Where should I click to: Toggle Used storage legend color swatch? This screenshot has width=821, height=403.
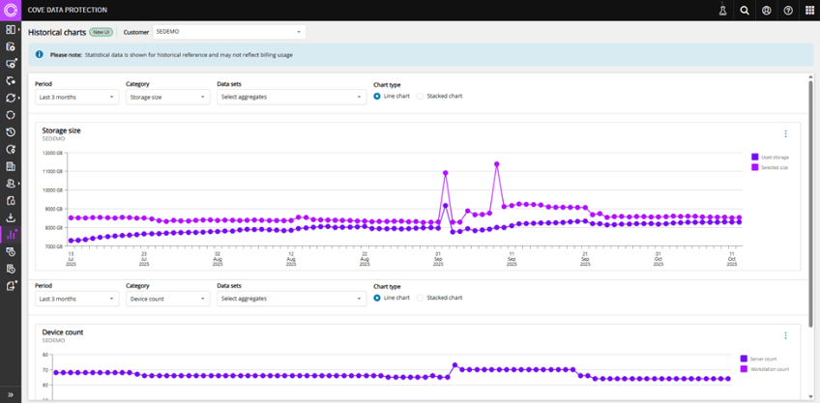754,157
